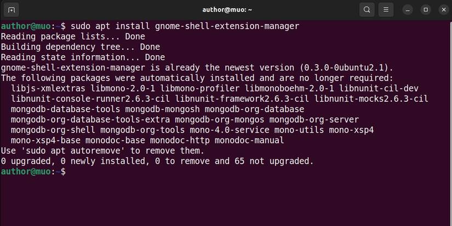Open a new terminal tab
This screenshot has height=226, width=452.
tap(12, 10)
